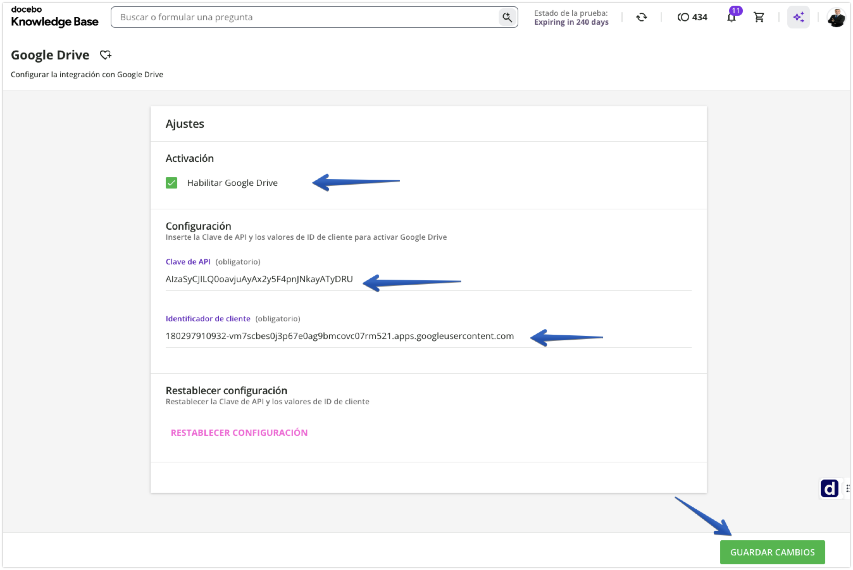Screen dimensions: 853x570
Task: Click the Identificador de cliente input field
Action: (428, 336)
